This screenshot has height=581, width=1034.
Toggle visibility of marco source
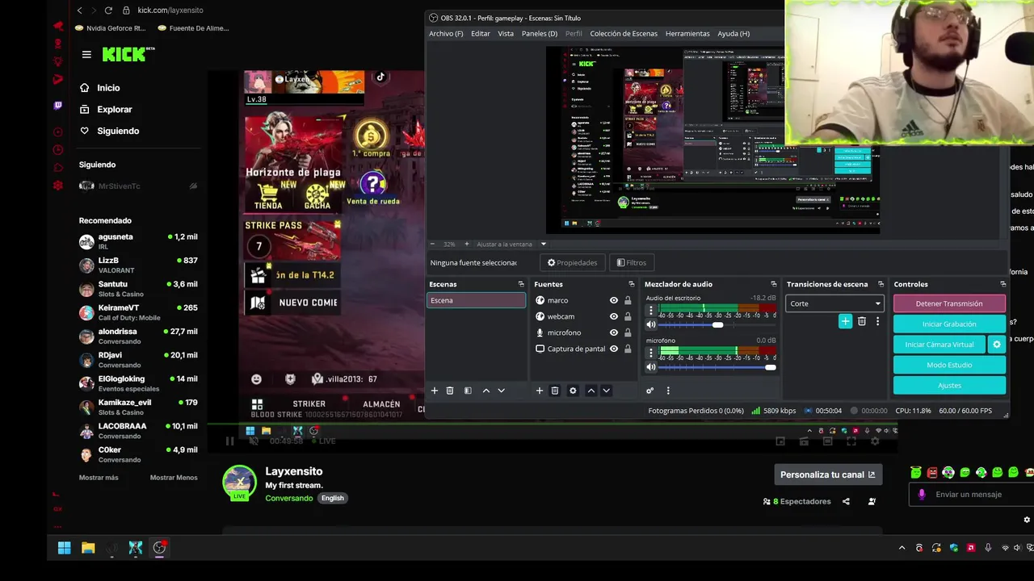point(613,300)
